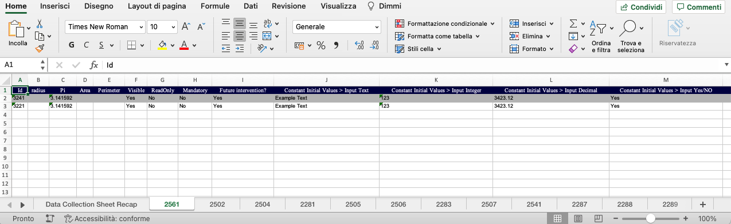The image size is (731, 224).
Task: Open the Formule ribbon tab
Action: point(215,6)
